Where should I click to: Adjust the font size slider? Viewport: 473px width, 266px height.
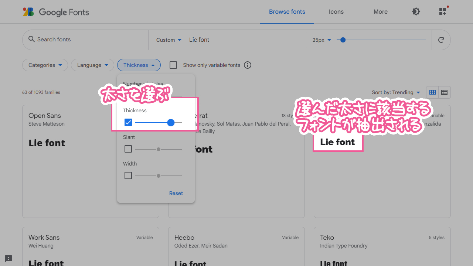point(381,40)
